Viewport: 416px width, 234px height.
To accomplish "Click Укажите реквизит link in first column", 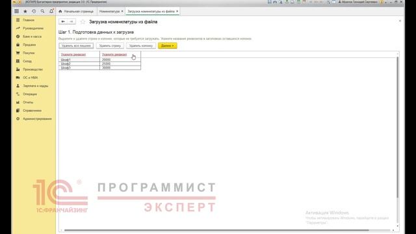I will click(x=73, y=55).
